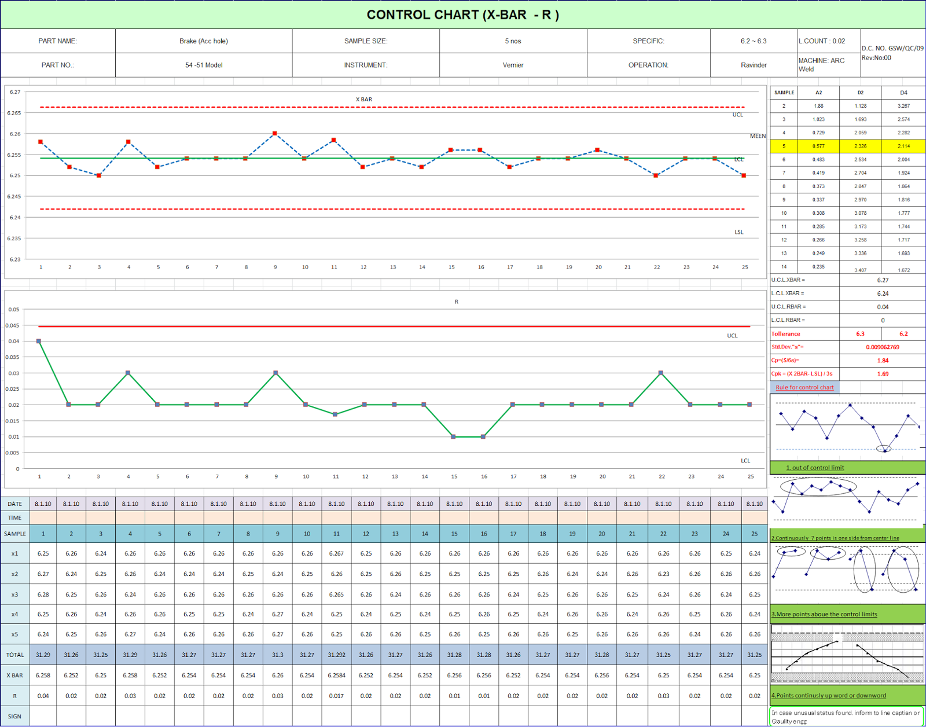Open the "Rule for control chart" link

pyautogui.click(x=804, y=387)
